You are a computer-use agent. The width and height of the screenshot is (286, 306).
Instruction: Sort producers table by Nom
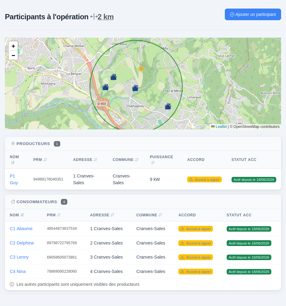pos(13,162)
